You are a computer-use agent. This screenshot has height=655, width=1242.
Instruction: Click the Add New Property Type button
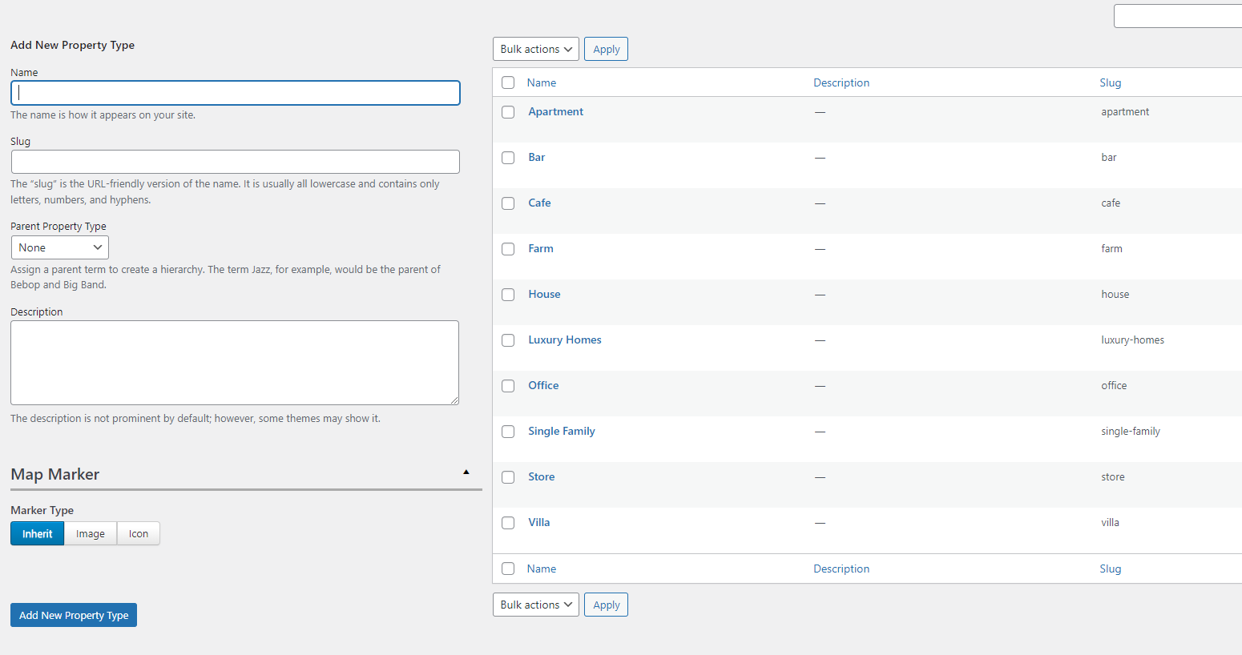tap(74, 616)
